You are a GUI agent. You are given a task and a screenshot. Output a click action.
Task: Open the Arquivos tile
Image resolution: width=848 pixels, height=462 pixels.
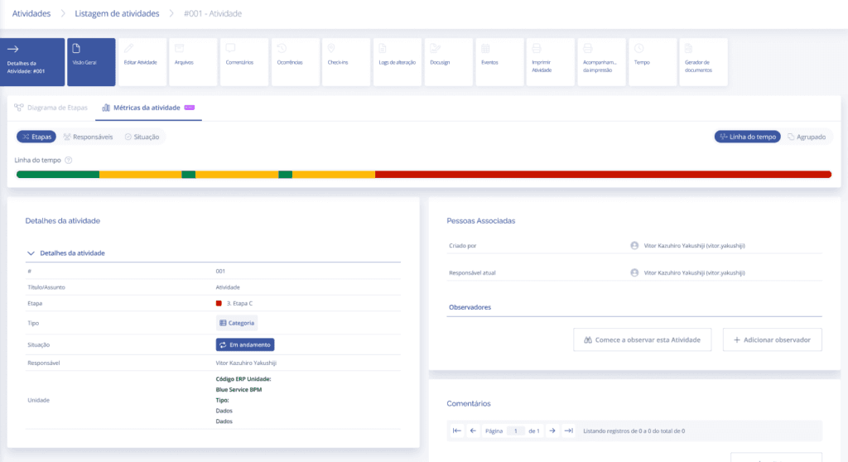pos(193,61)
